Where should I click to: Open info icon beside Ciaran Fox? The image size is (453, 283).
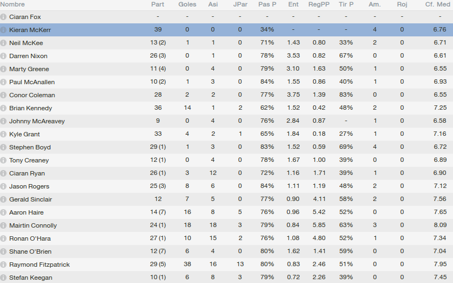(x=4, y=17)
